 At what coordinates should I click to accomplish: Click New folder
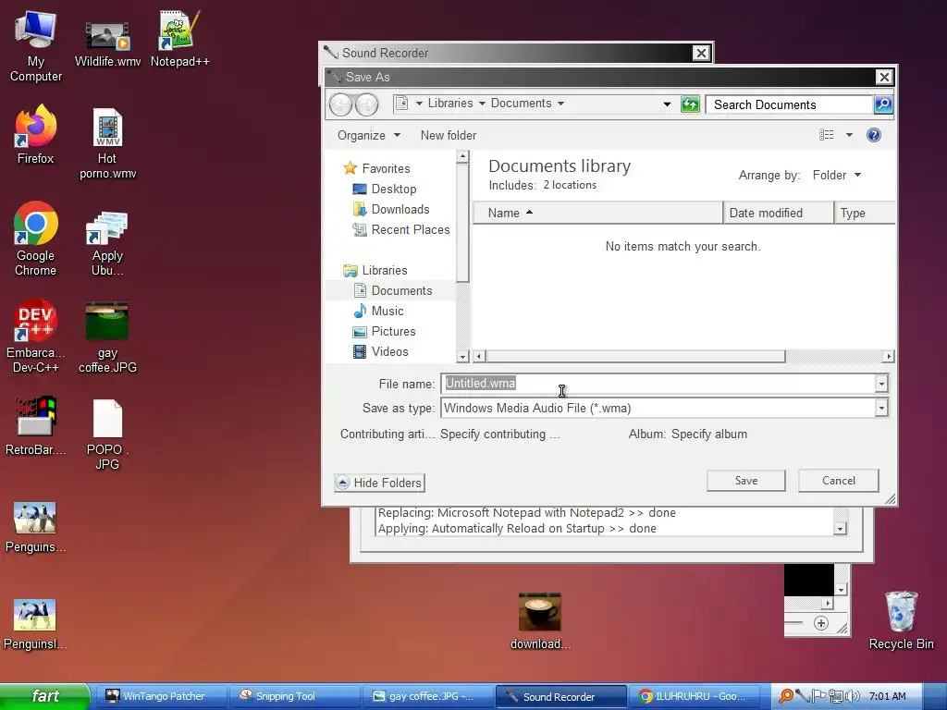point(449,135)
